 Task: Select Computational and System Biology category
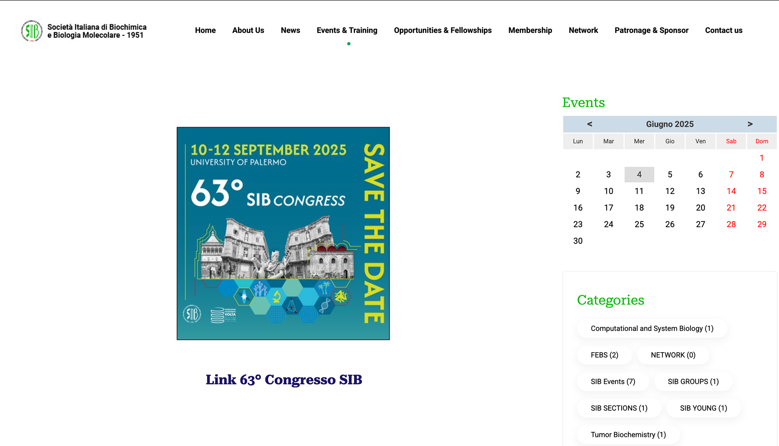point(652,329)
